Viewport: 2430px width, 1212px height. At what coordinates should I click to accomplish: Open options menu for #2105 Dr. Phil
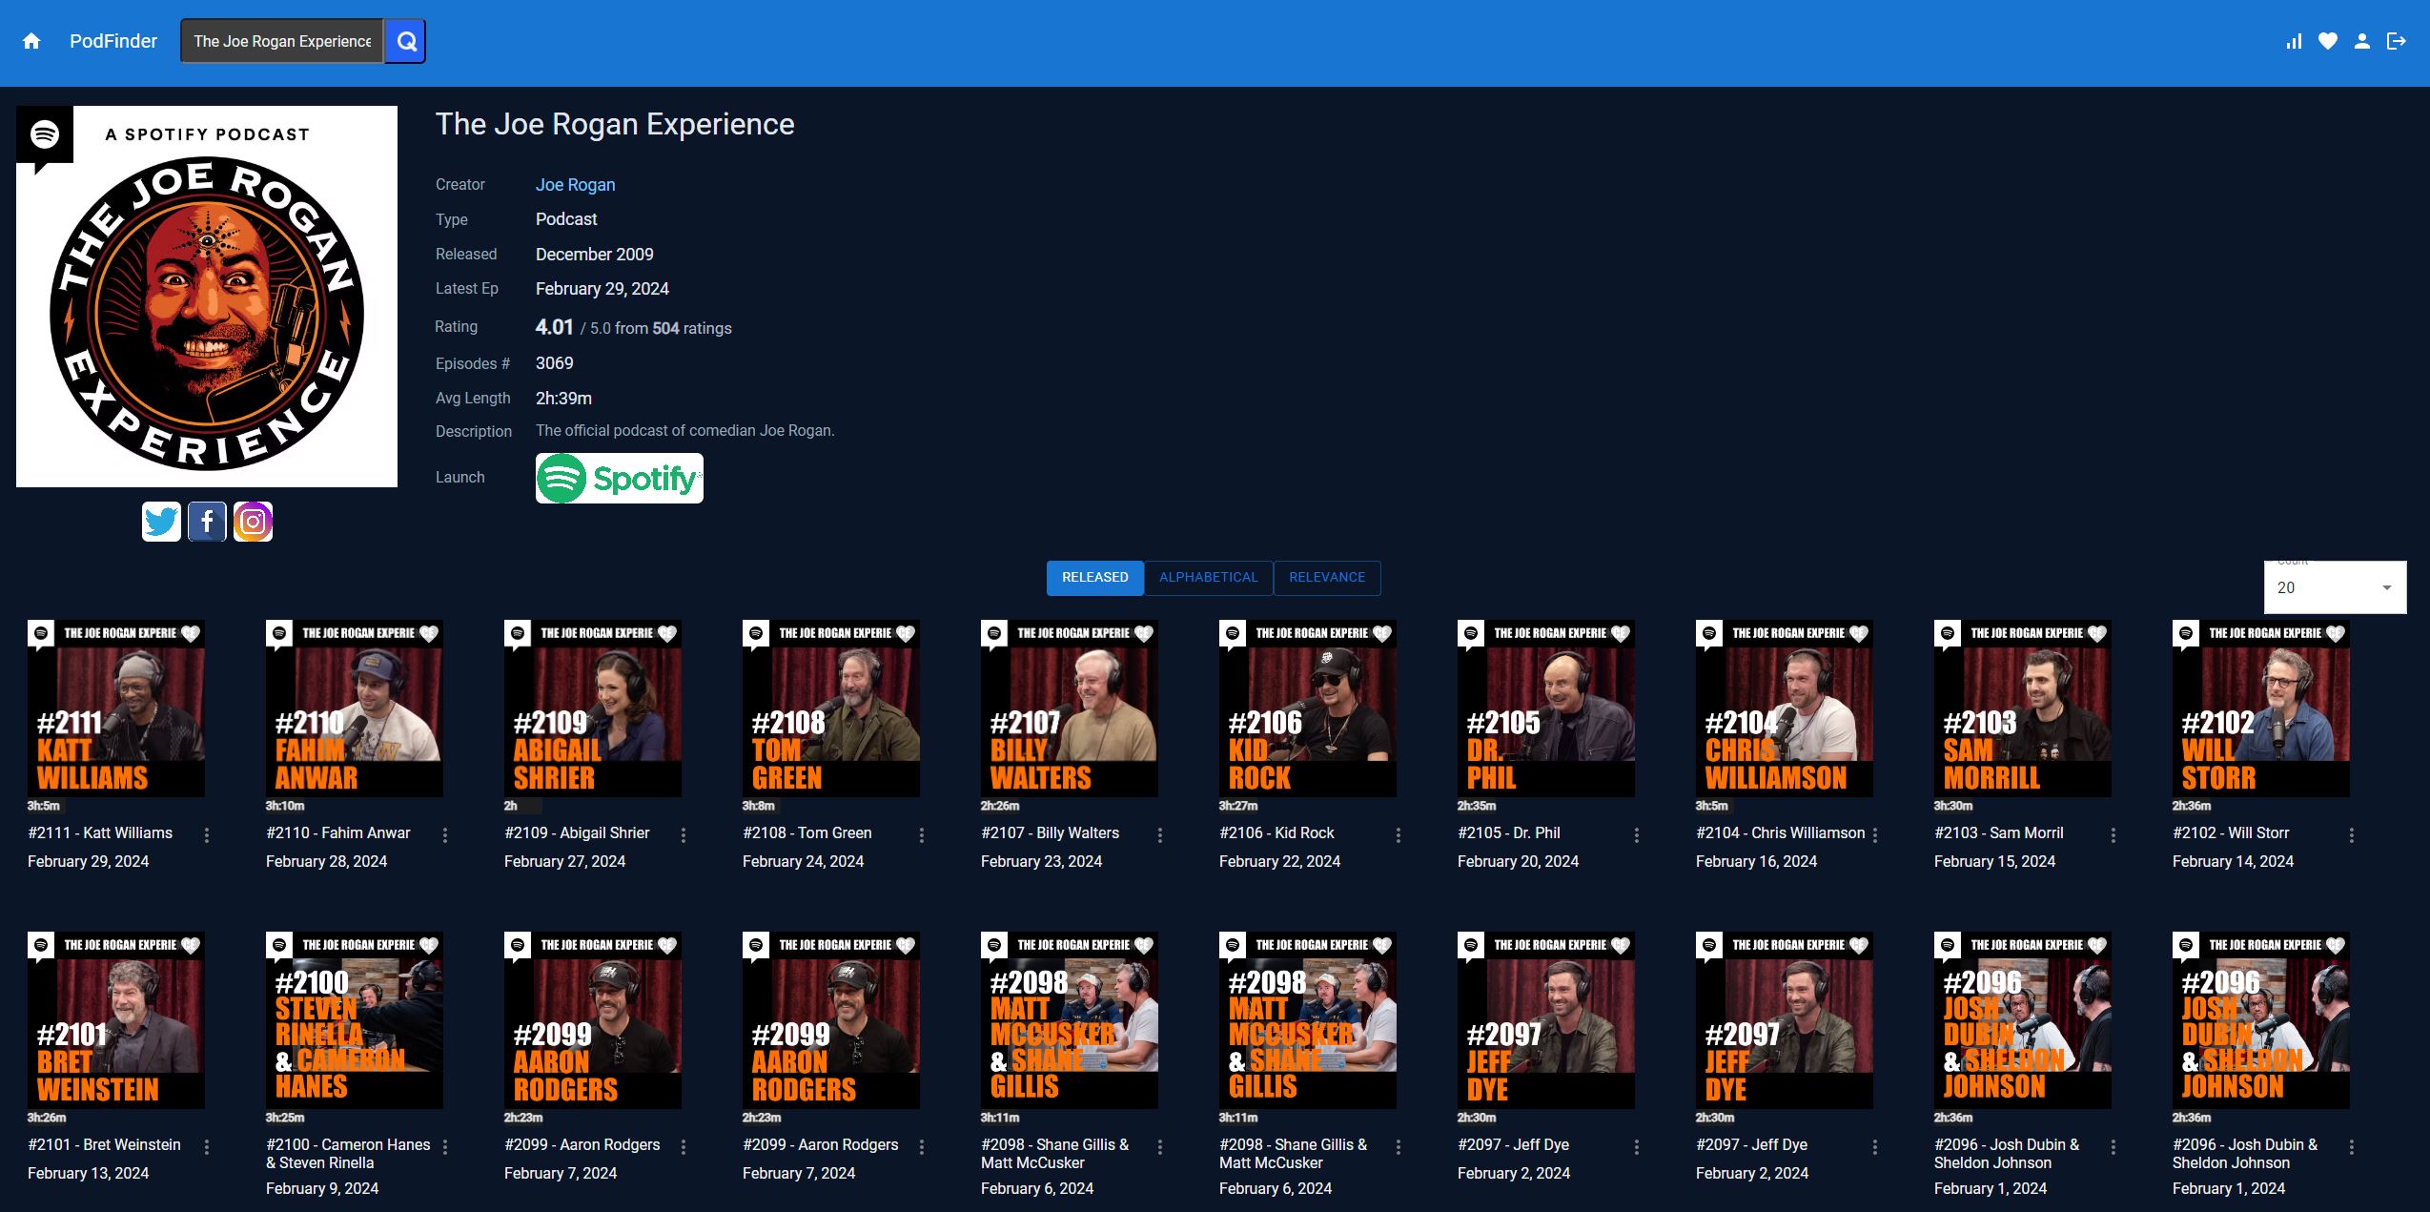1637,835
